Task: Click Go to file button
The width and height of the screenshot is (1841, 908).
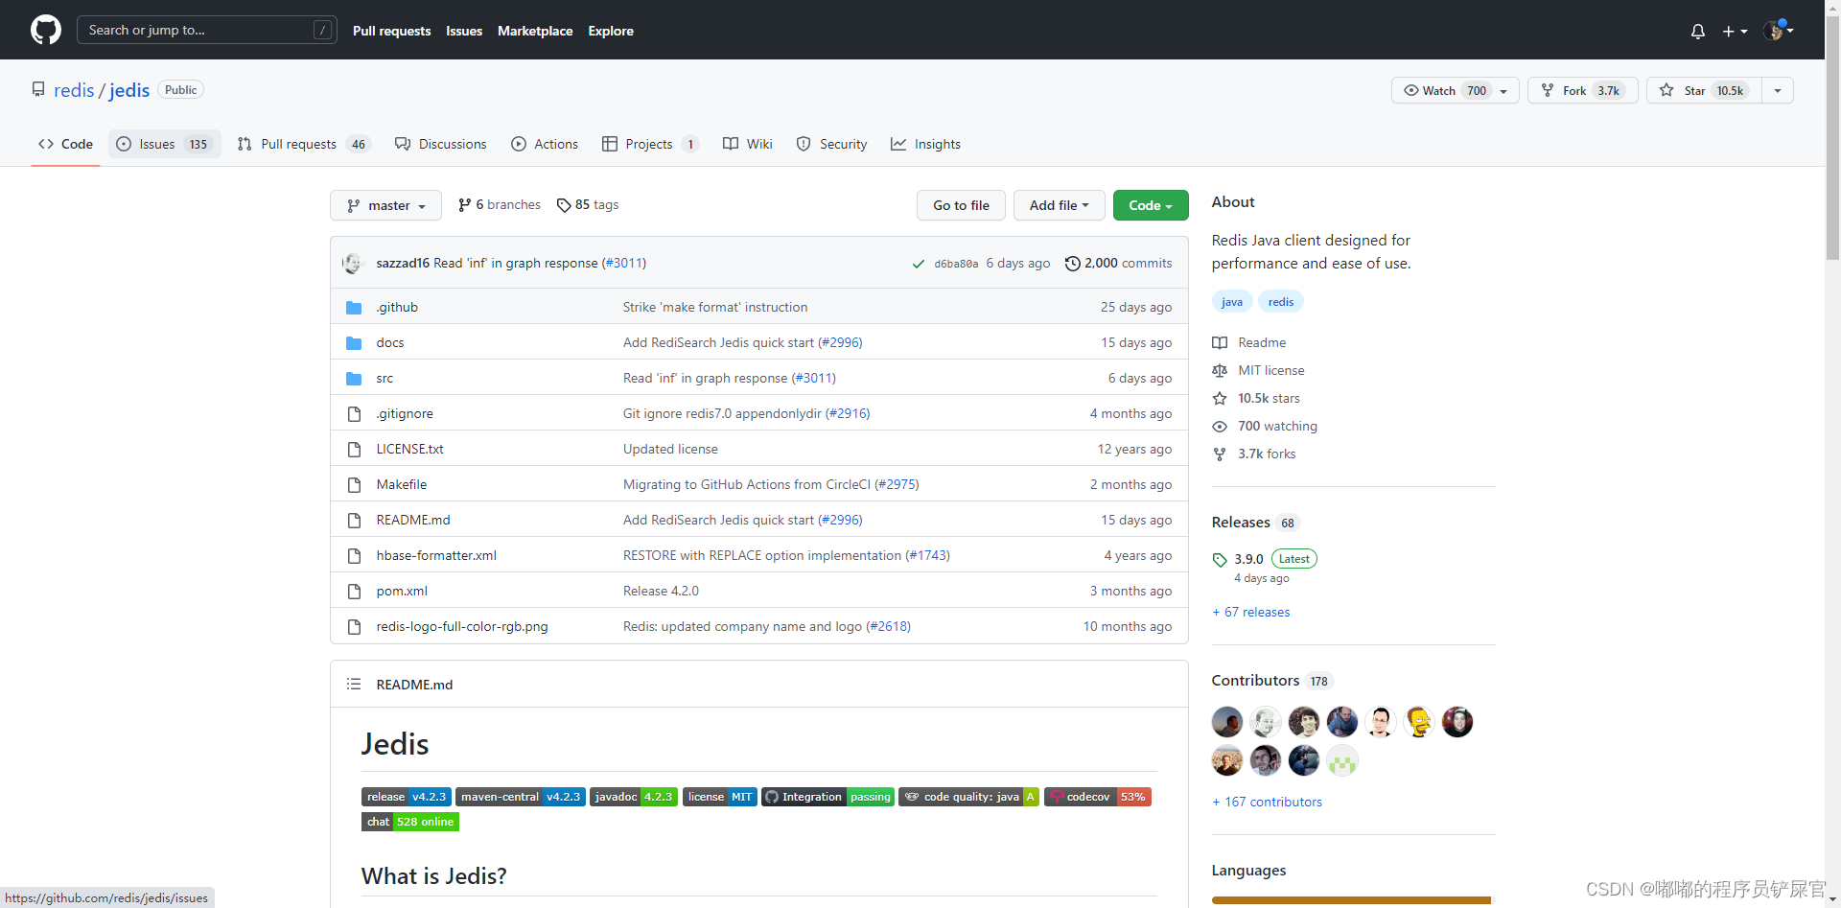Action: point(961,205)
